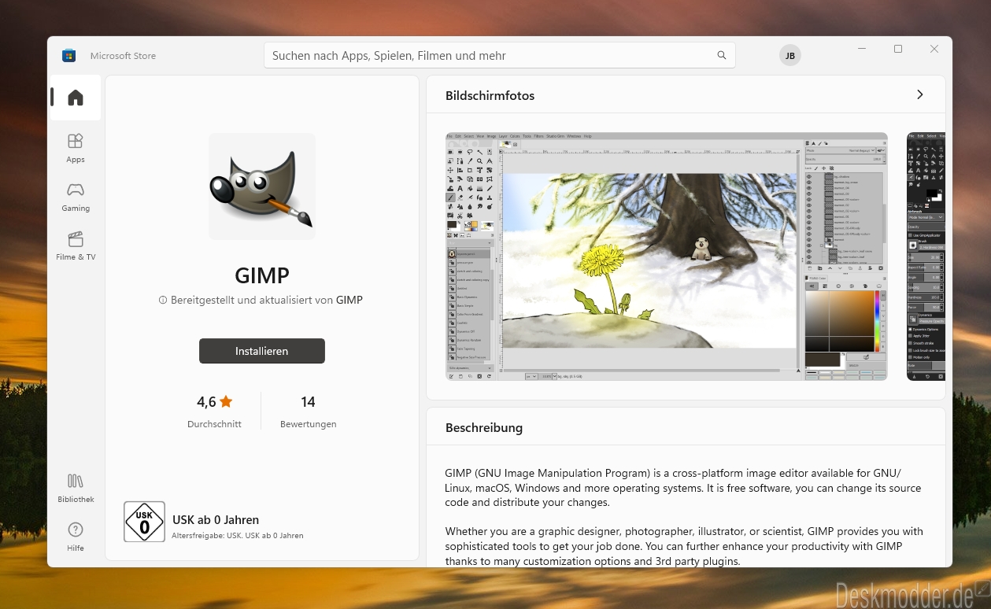
Task: Open the Bibliothek library
Action: tap(76, 487)
